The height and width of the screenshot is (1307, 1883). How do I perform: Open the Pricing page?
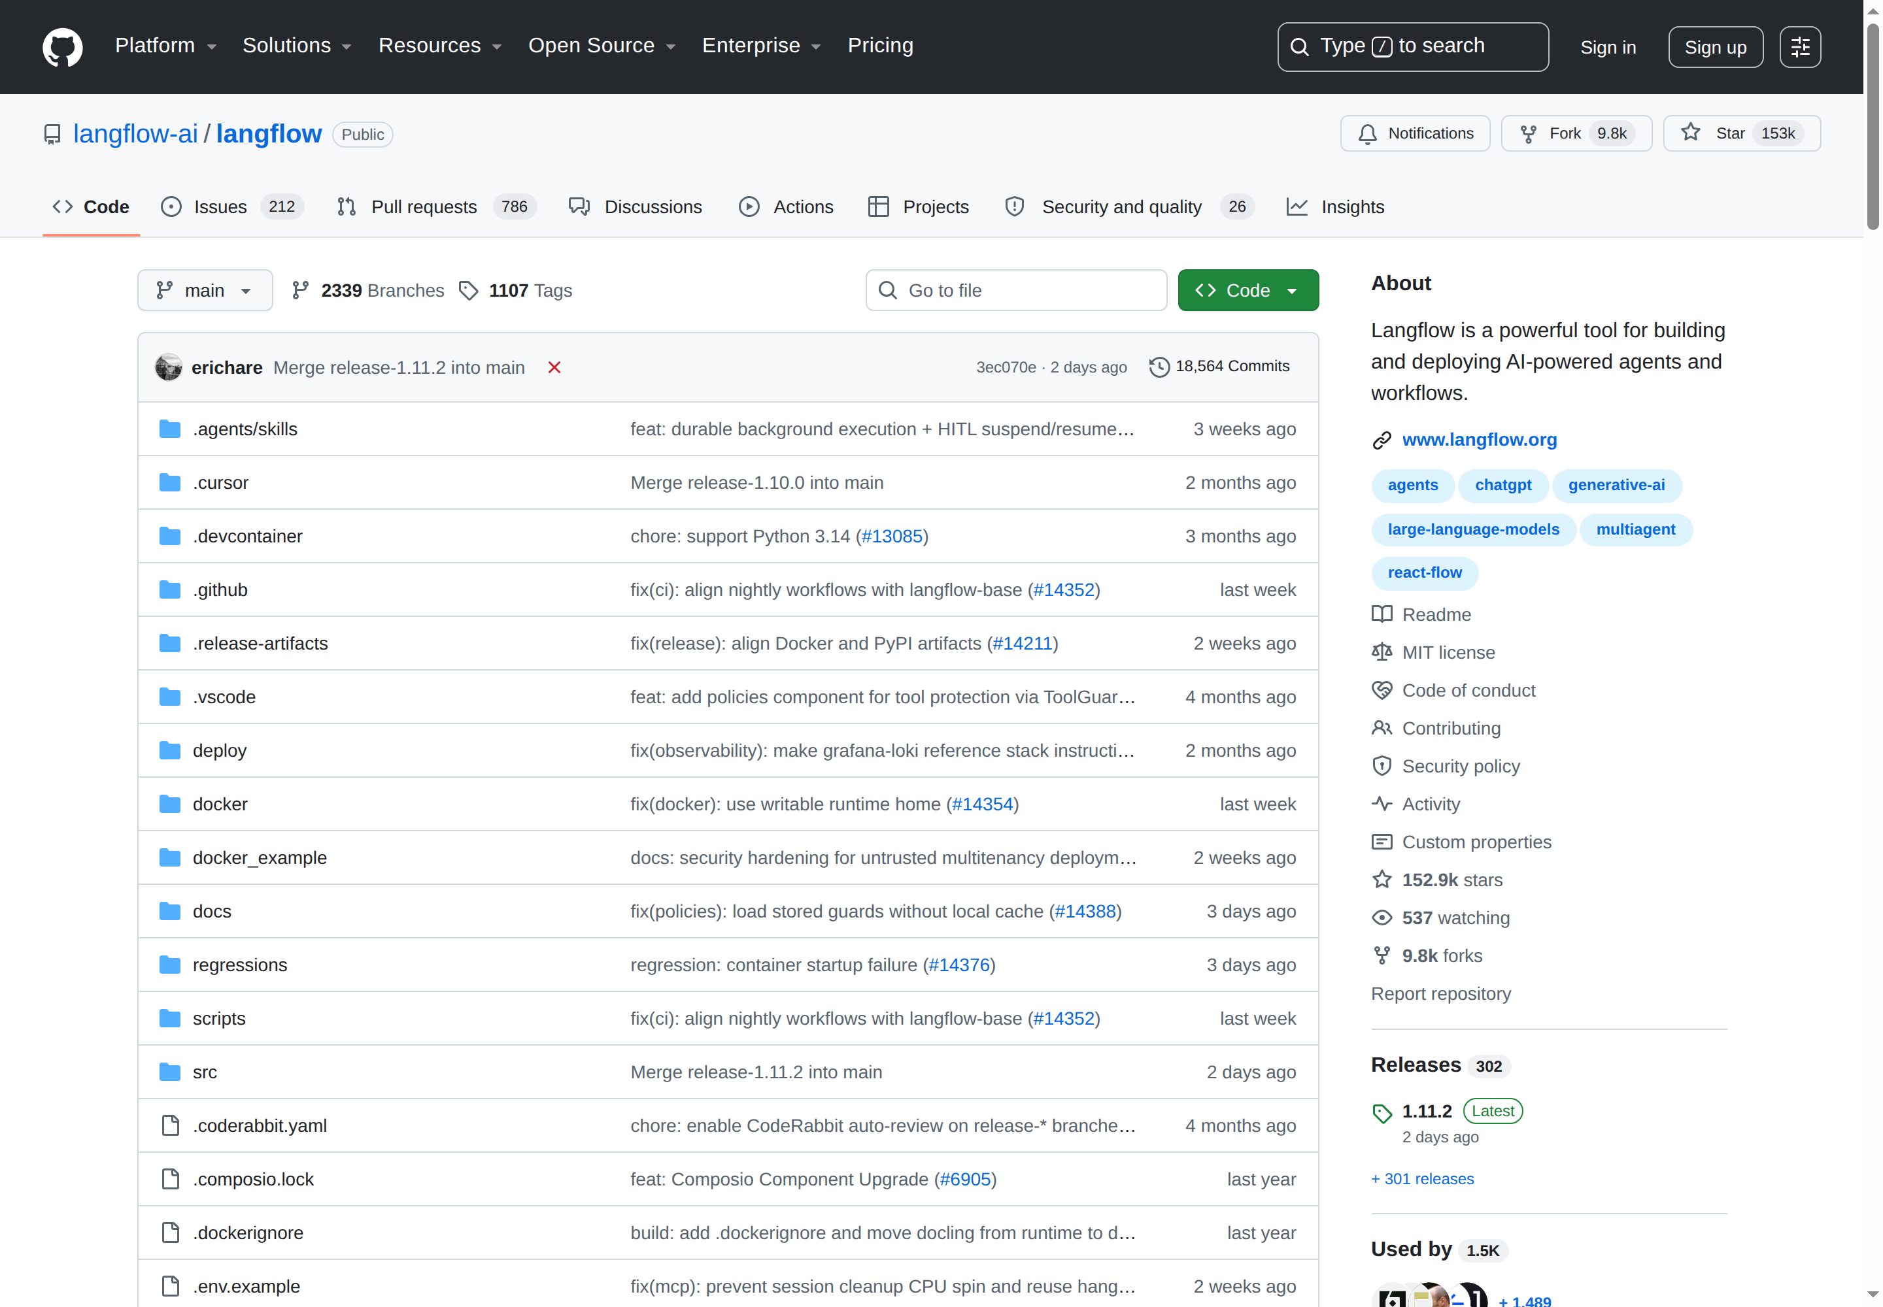pos(880,46)
